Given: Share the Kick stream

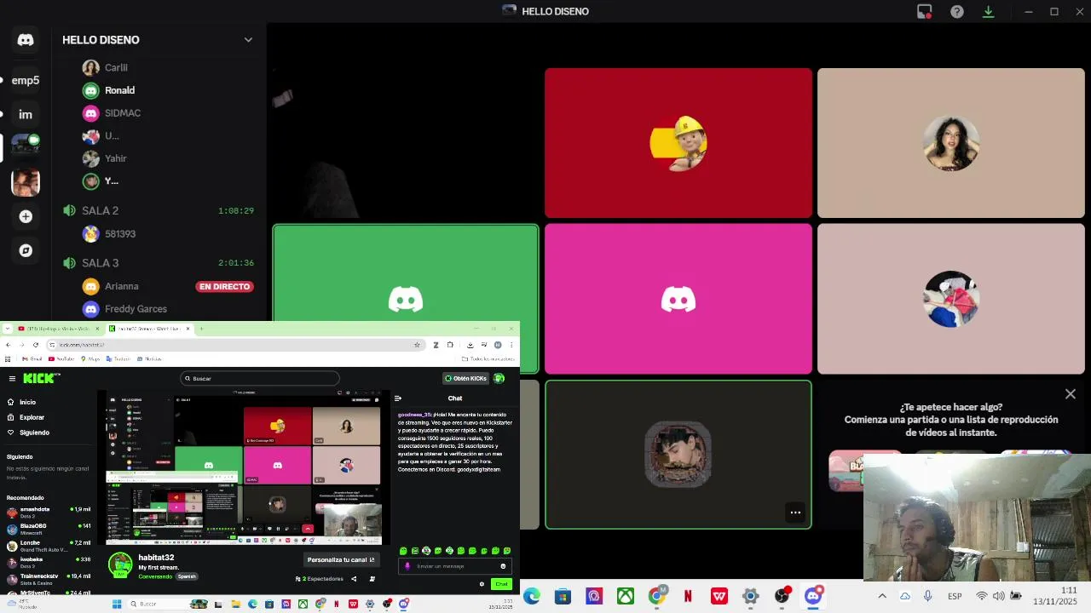Looking at the screenshot, I should (x=354, y=579).
